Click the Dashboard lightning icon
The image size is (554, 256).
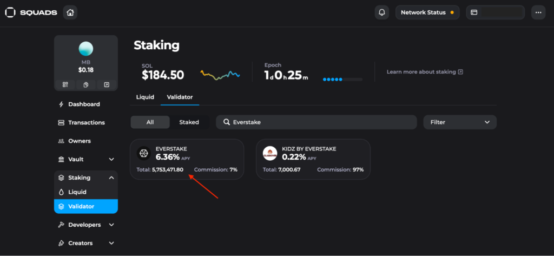click(61, 104)
